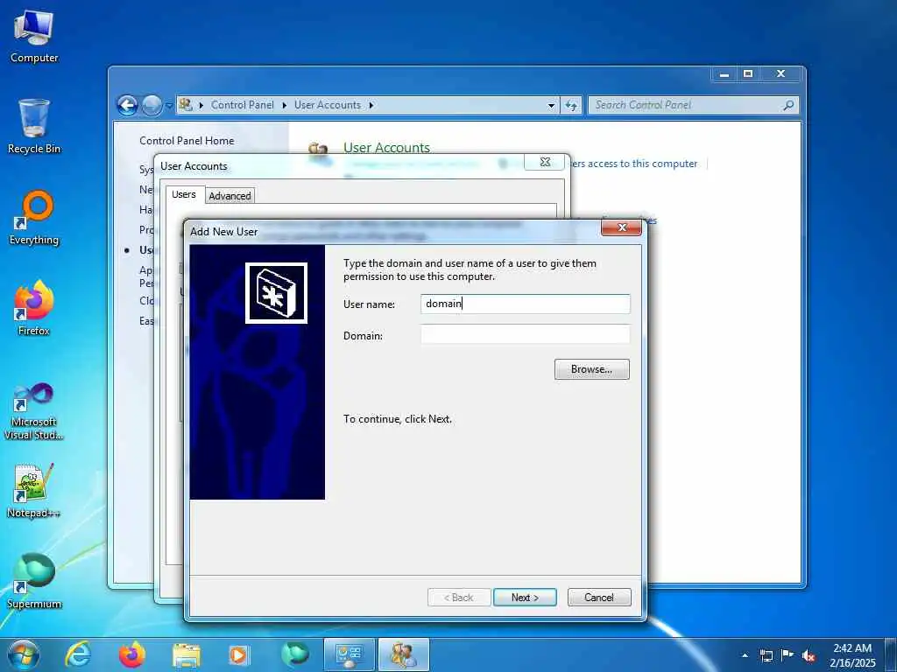Screen dimensions: 897x672
Task: Switch to the Users tab
Action: tap(184, 194)
